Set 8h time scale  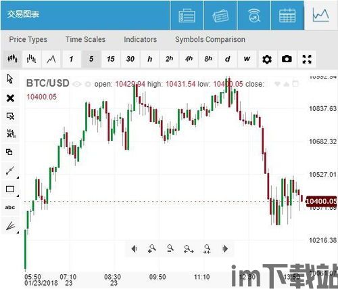click(x=208, y=59)
